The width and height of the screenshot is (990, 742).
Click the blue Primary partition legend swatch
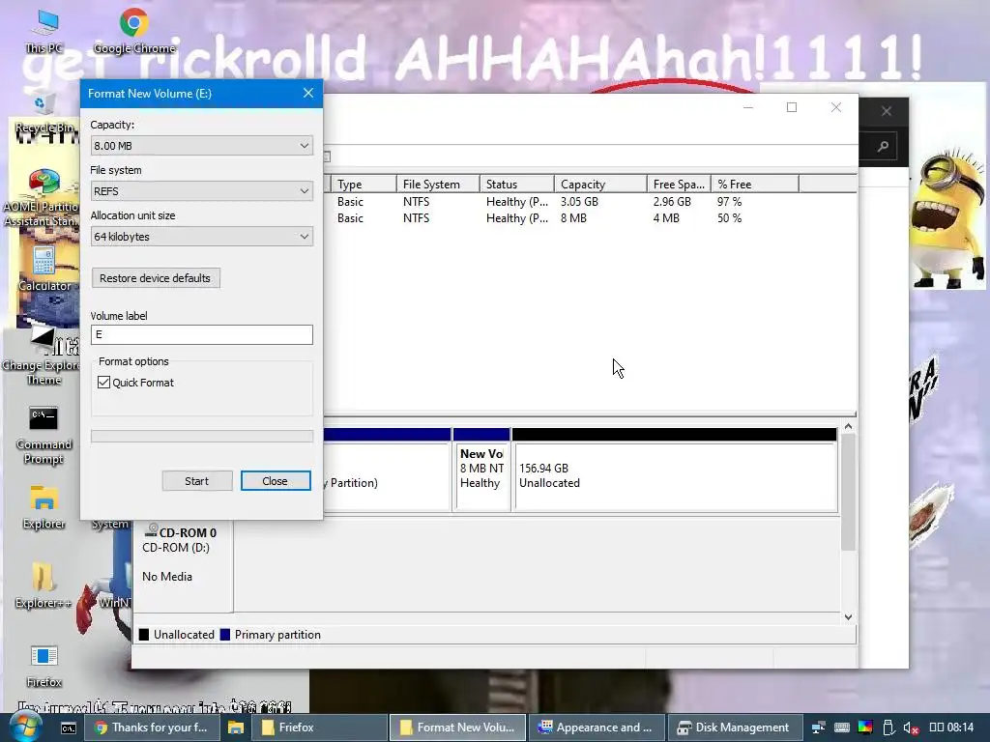point(224,635)
